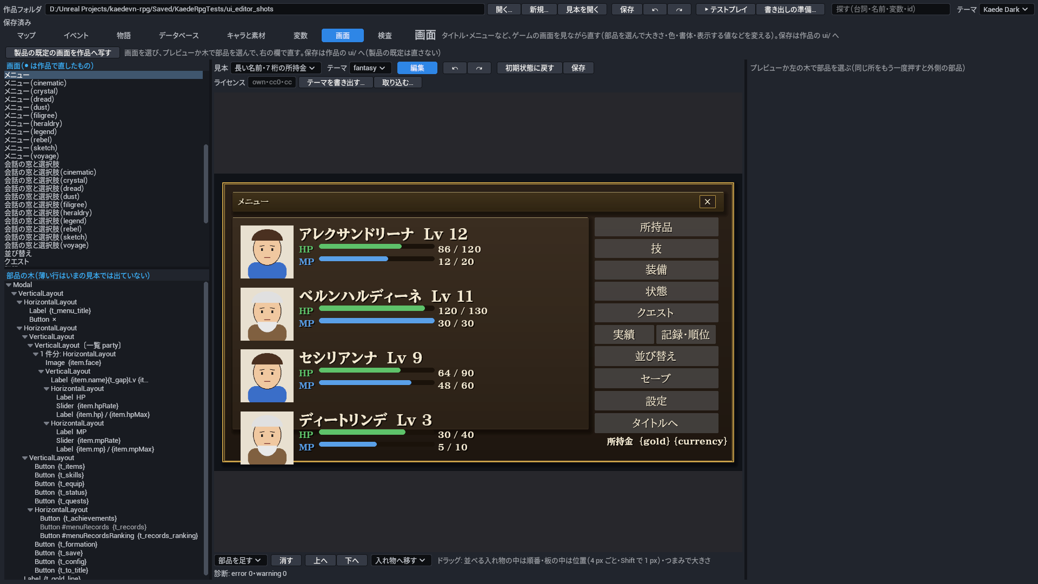Switch to the イベント tab

[x=76, y=36]
